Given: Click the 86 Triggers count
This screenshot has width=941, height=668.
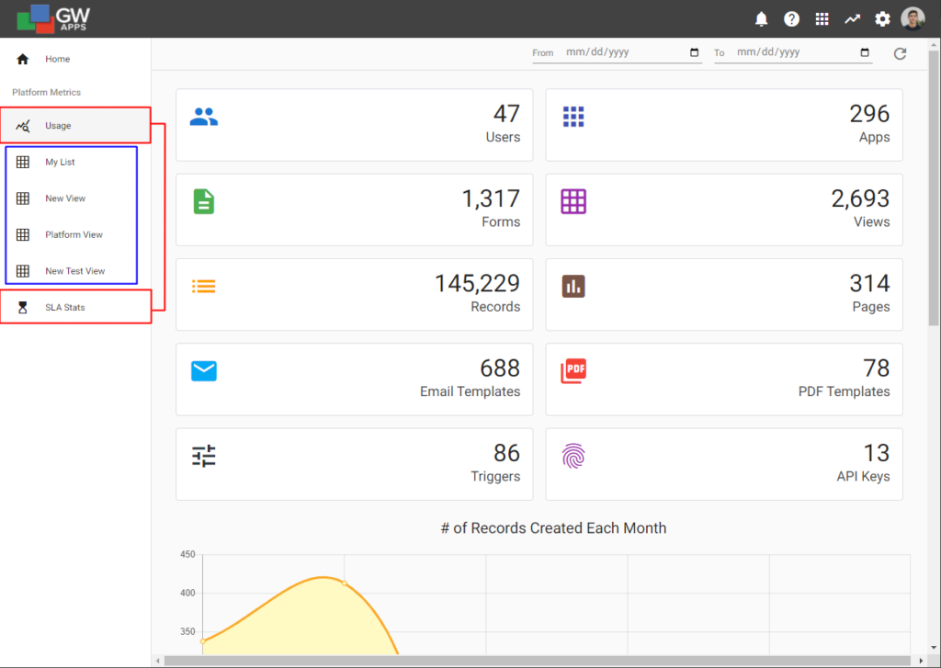Looking at the screenshot, I should click(x=506, y=453).
